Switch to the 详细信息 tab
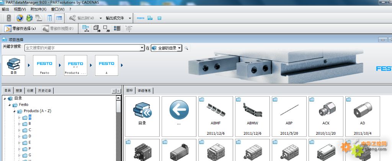Screen dimensions: 392x161 (144, 91)
